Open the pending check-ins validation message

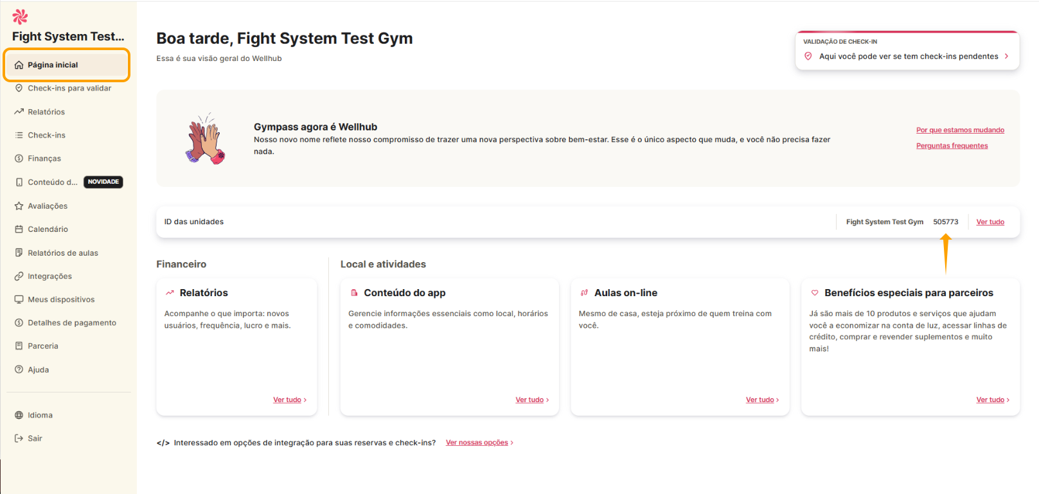click(x=909, y=57)
